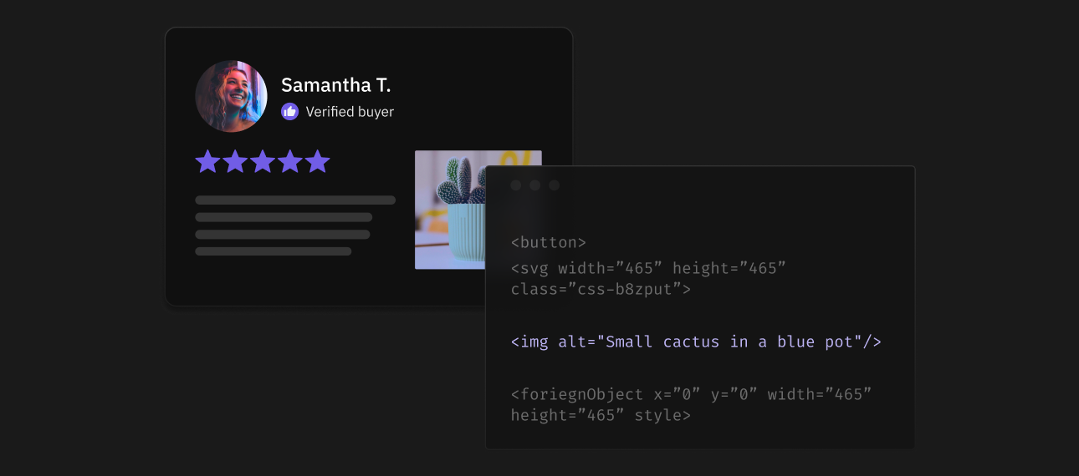Image resolution: width=1079 pixels, height=476 pixels.
Task: Click the "Verified buyer" label
Action: [350, 112]
